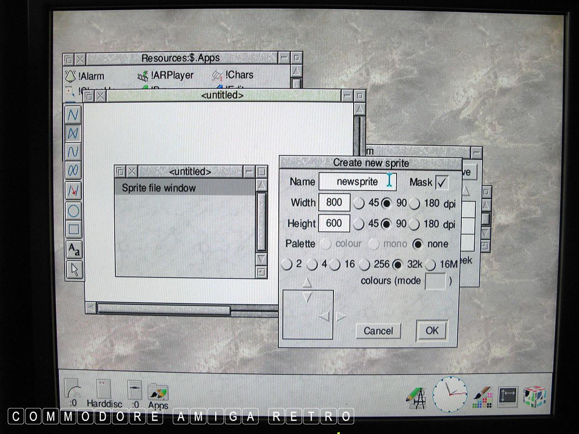Click the Draw window horizontal scrollbar

click(163, 308)
